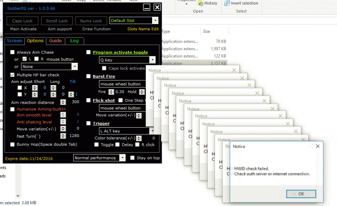
Task: Open the L ALT key dropdown
Action: pos(127,131)
